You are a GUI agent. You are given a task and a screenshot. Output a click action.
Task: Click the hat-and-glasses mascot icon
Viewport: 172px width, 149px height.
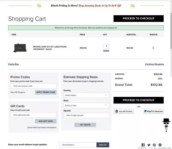pyautogui.click(x=166, y=125)
